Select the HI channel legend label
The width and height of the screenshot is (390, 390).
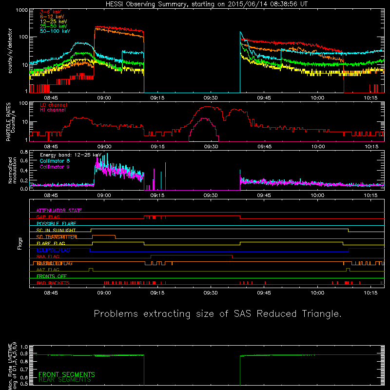53,110
